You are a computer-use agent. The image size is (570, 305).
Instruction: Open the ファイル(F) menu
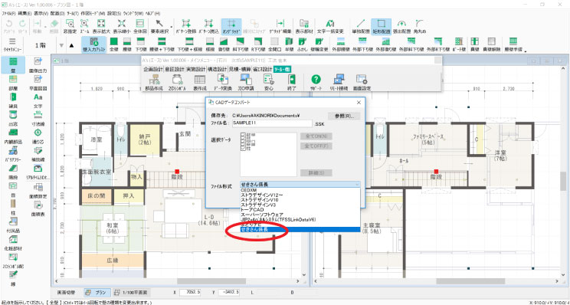[x=8, y=13]
